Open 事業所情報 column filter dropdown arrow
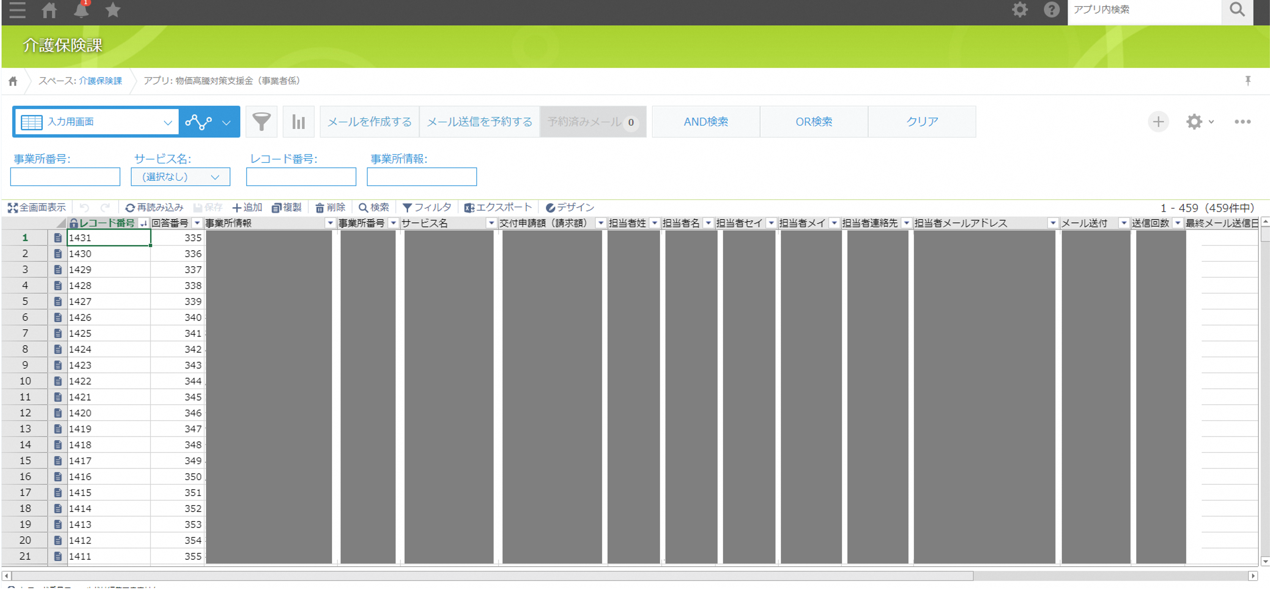1270x589 pixels. pyautogui.click(x=330, y=223)
